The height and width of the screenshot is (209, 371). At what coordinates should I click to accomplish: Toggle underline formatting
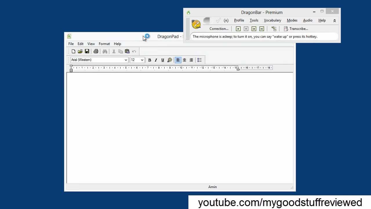point(163,60)
